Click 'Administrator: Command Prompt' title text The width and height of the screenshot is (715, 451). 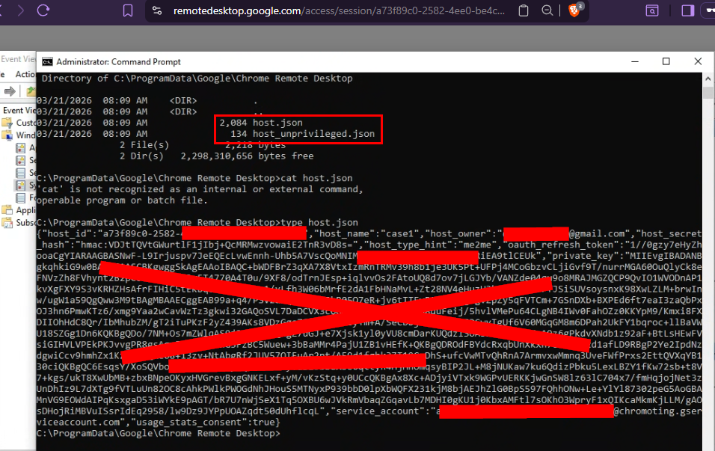(x=119, y=62)
